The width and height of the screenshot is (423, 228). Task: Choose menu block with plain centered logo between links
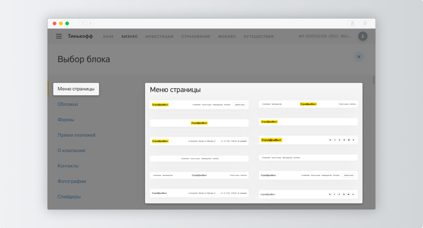coord(199,175)
